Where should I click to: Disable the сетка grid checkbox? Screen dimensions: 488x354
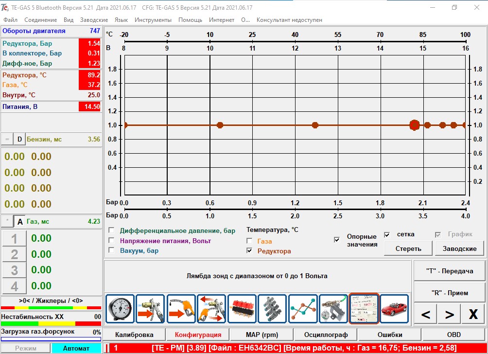387,235
